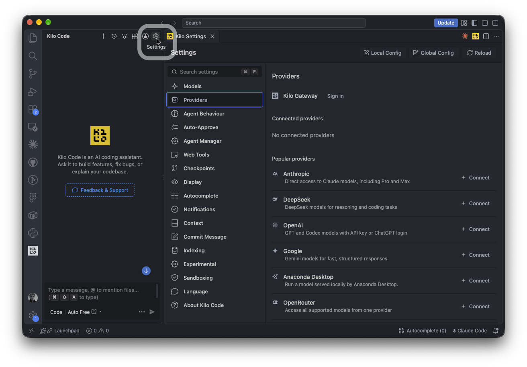The height and width of the screenshot is (367, 527).
Task: Open the Models settings section
Action: click(215, 86)
